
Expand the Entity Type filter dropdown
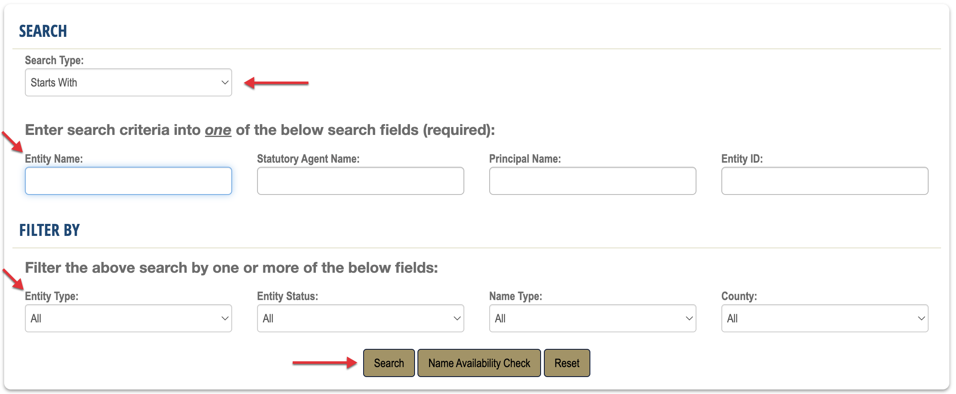pyautogui.click(x=128, y=318)
